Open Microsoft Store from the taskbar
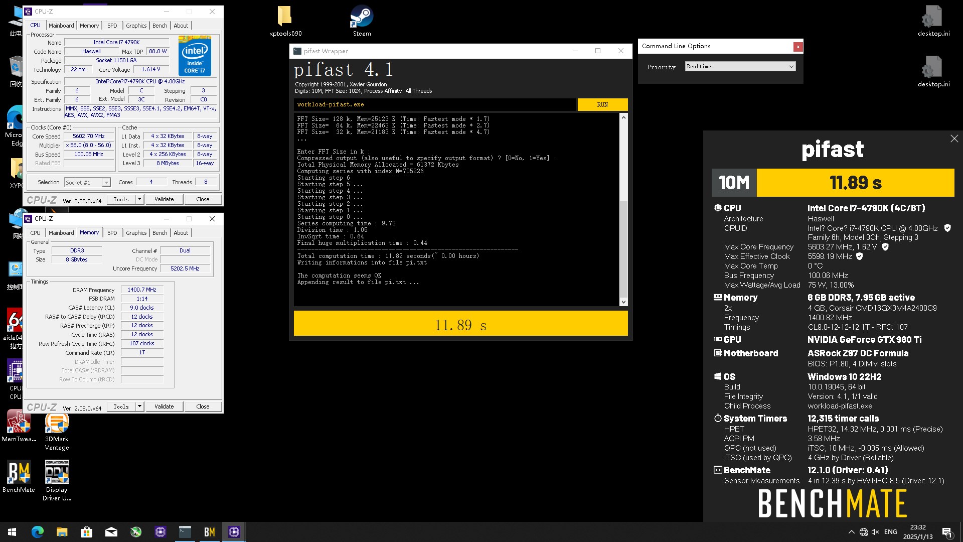 tap(87, 532)
